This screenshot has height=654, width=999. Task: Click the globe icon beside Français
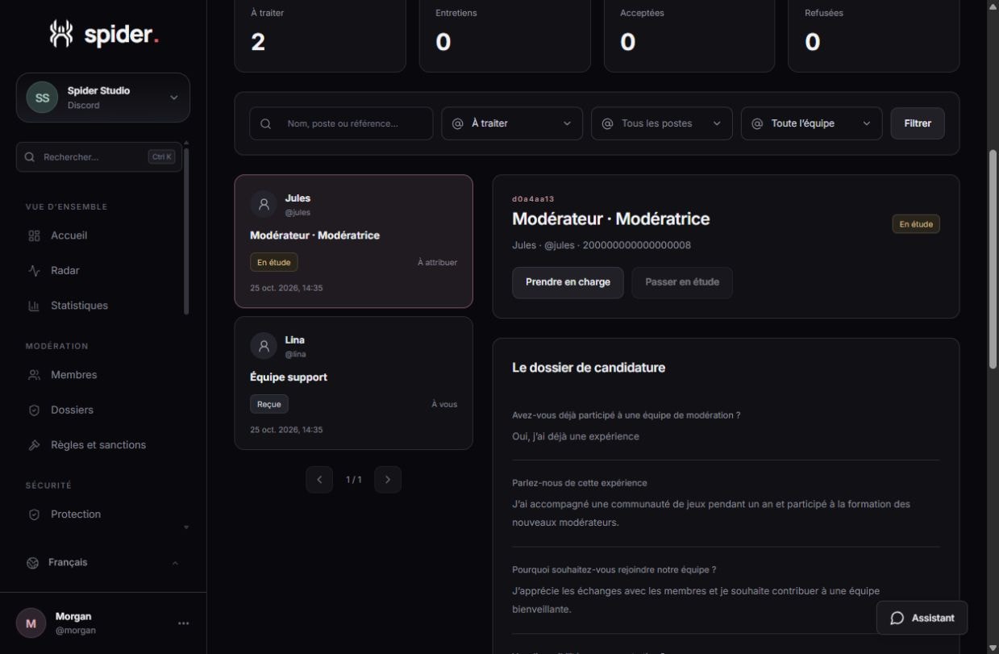tap(33, 563)
